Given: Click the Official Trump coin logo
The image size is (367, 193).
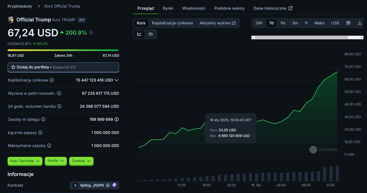Looking at the screenshot, I should (x=11, y=20).
